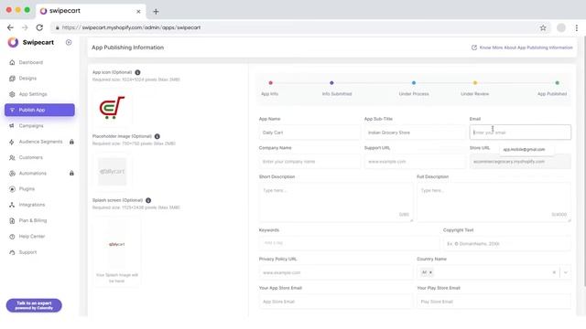The image size is (586, 329).
Task: Click the Swipecart logo icon
Action: (13, 43)
